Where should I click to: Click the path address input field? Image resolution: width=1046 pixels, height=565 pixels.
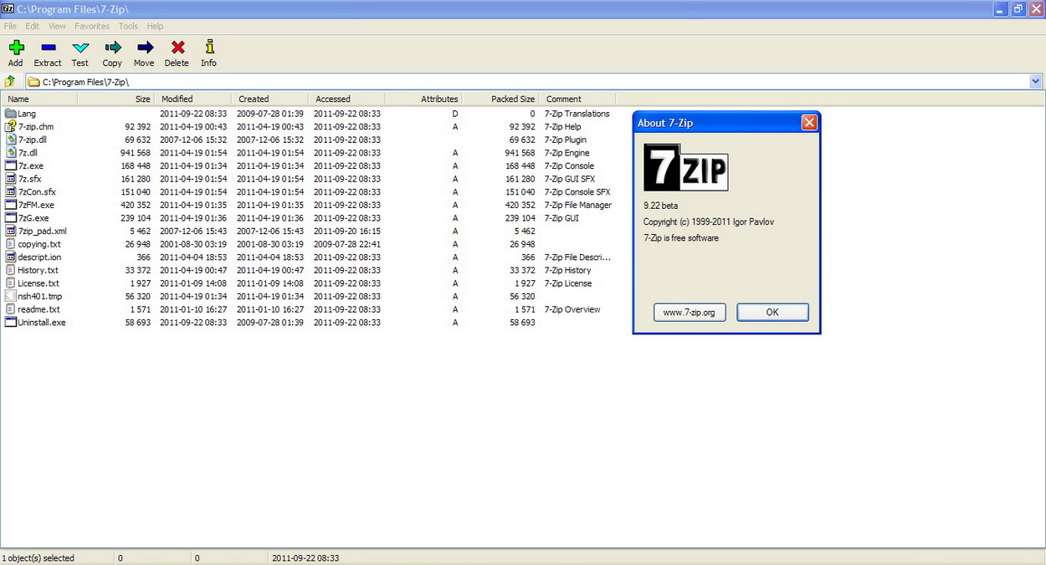(527, 82)
